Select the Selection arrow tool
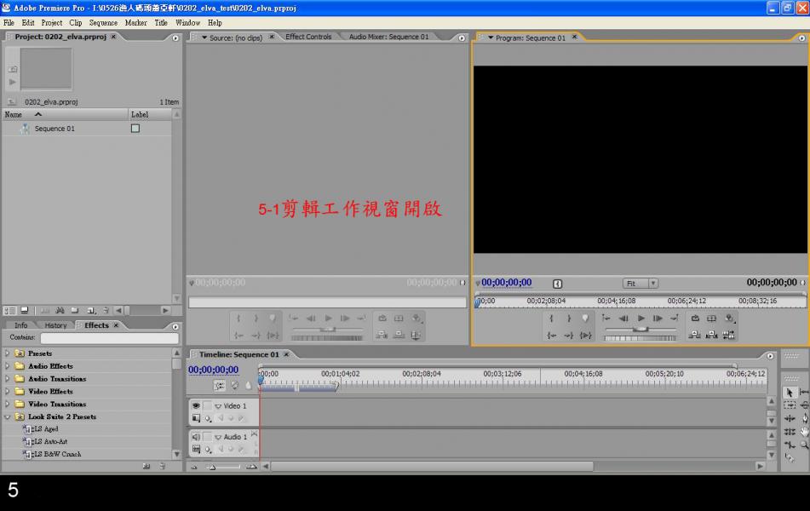 [789, 392]
